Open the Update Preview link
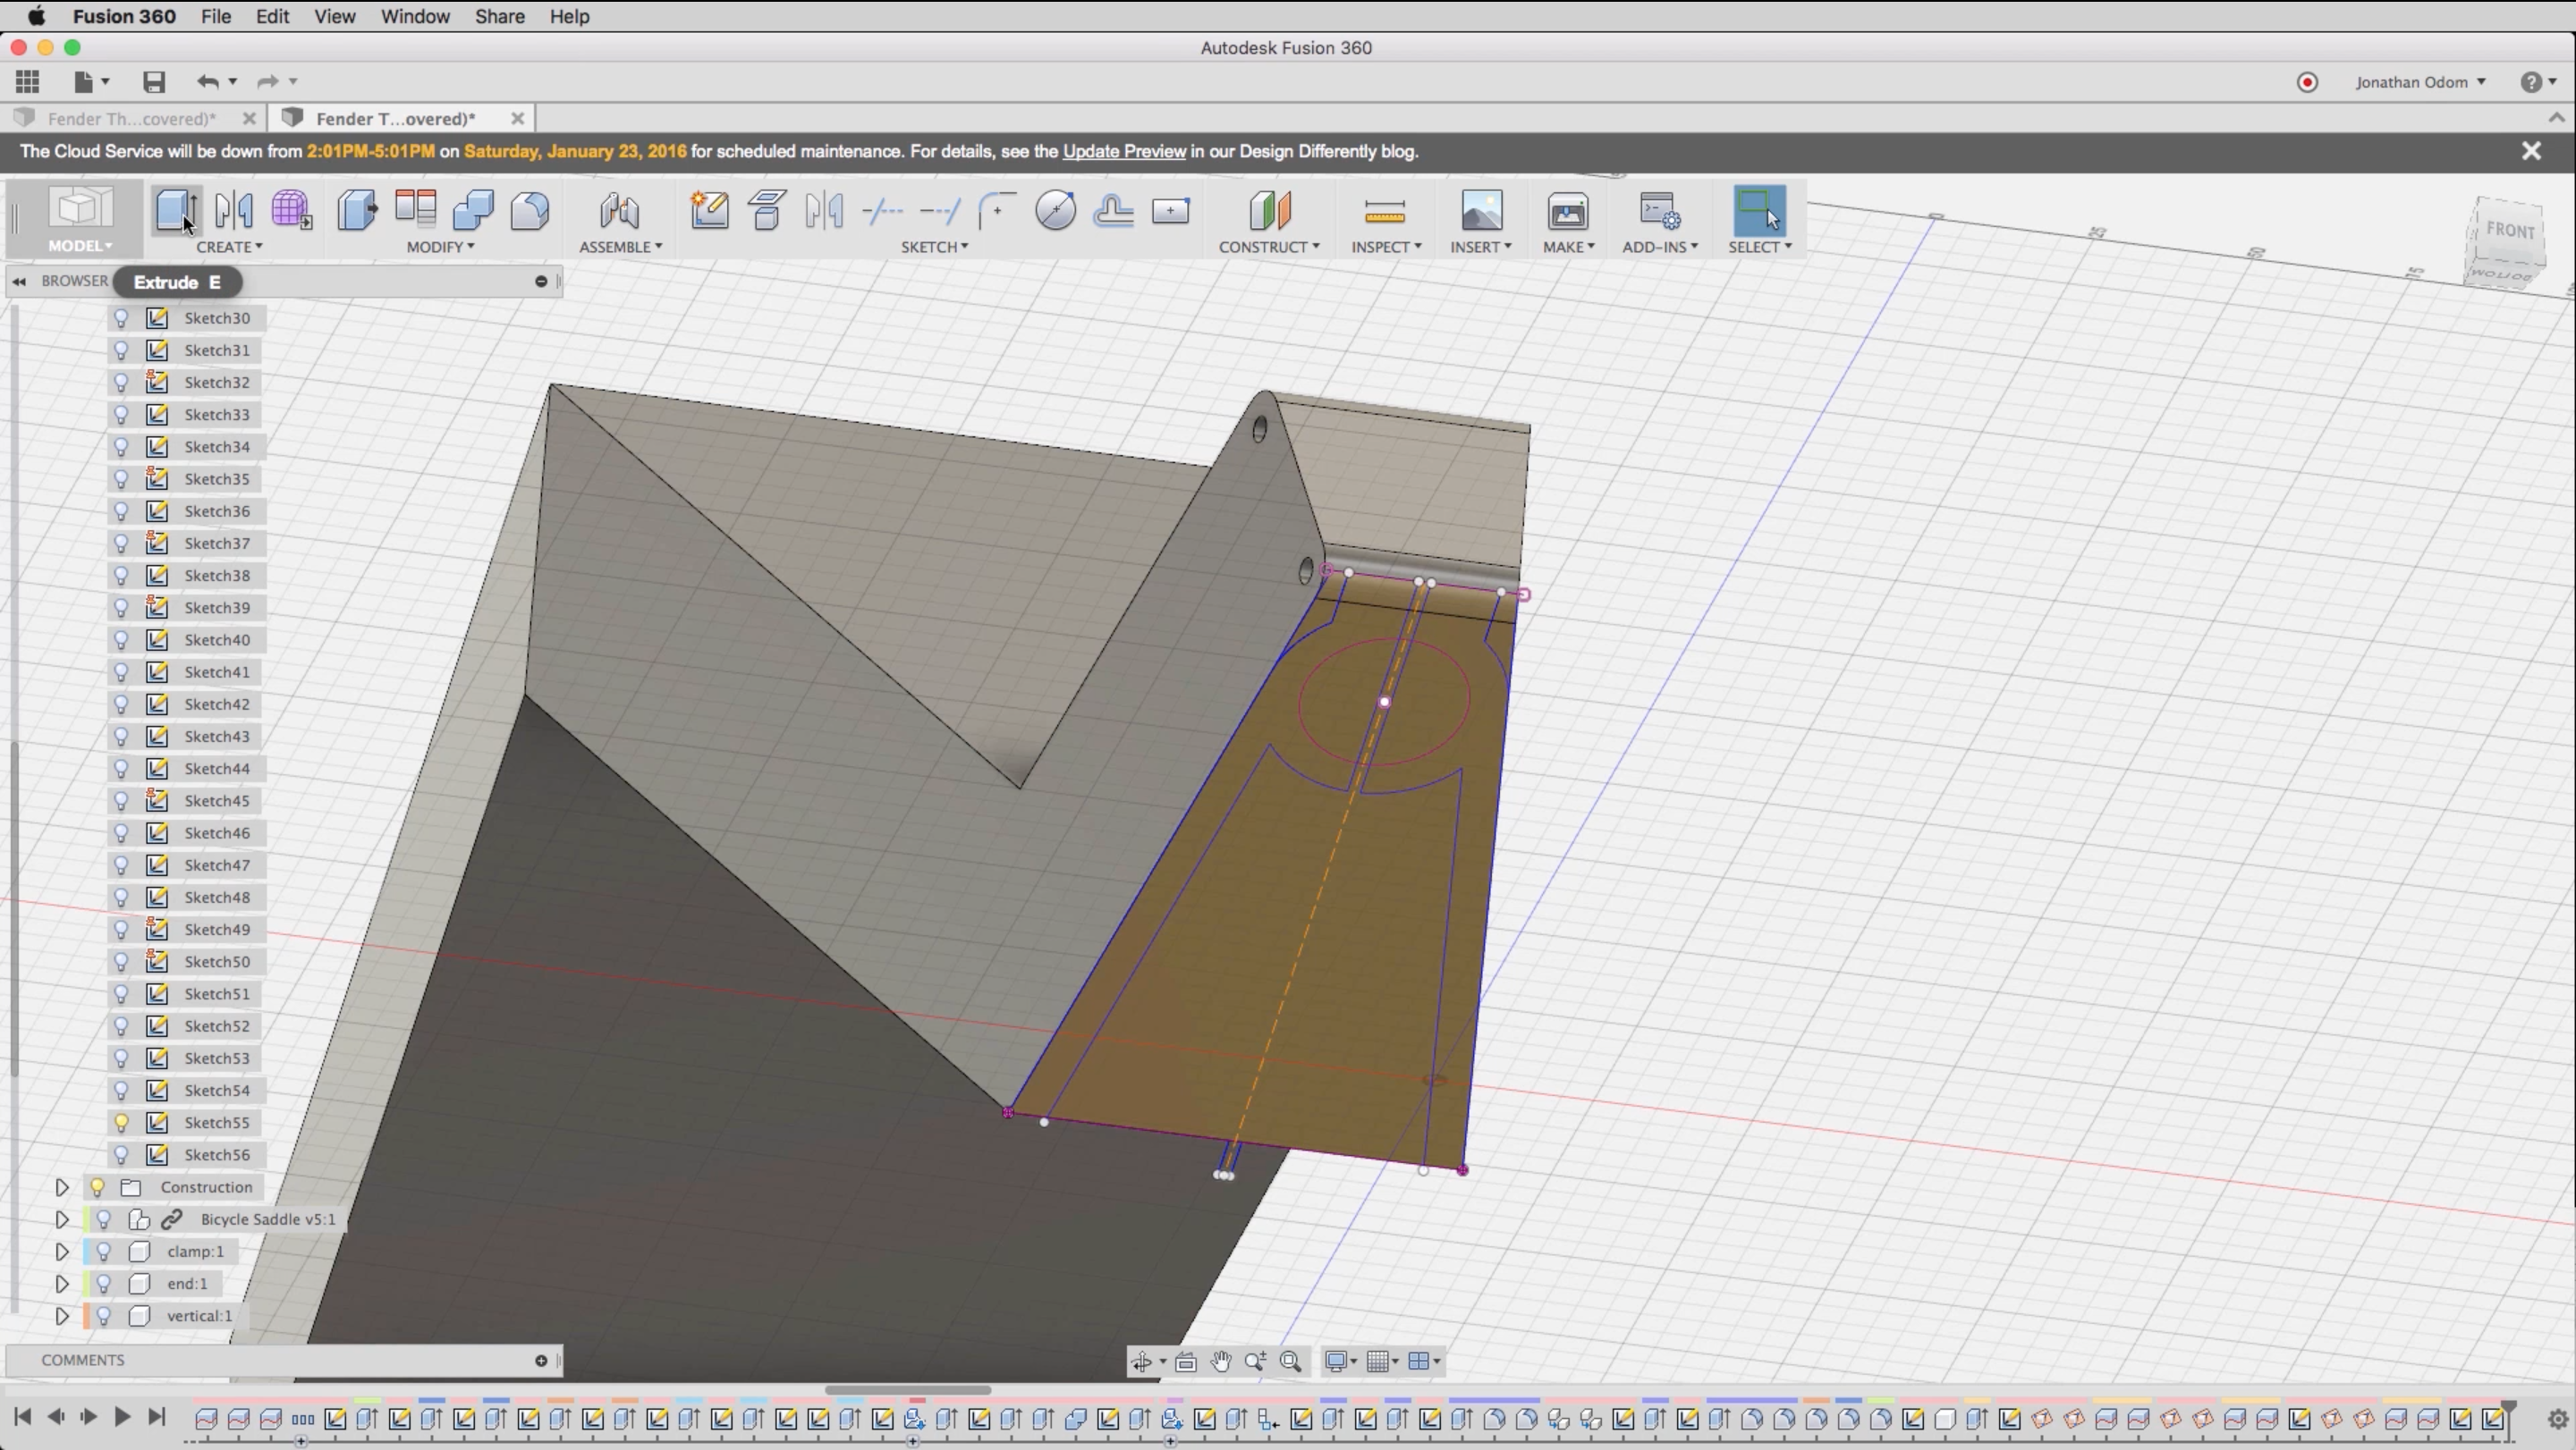 tap(1123, 151)
